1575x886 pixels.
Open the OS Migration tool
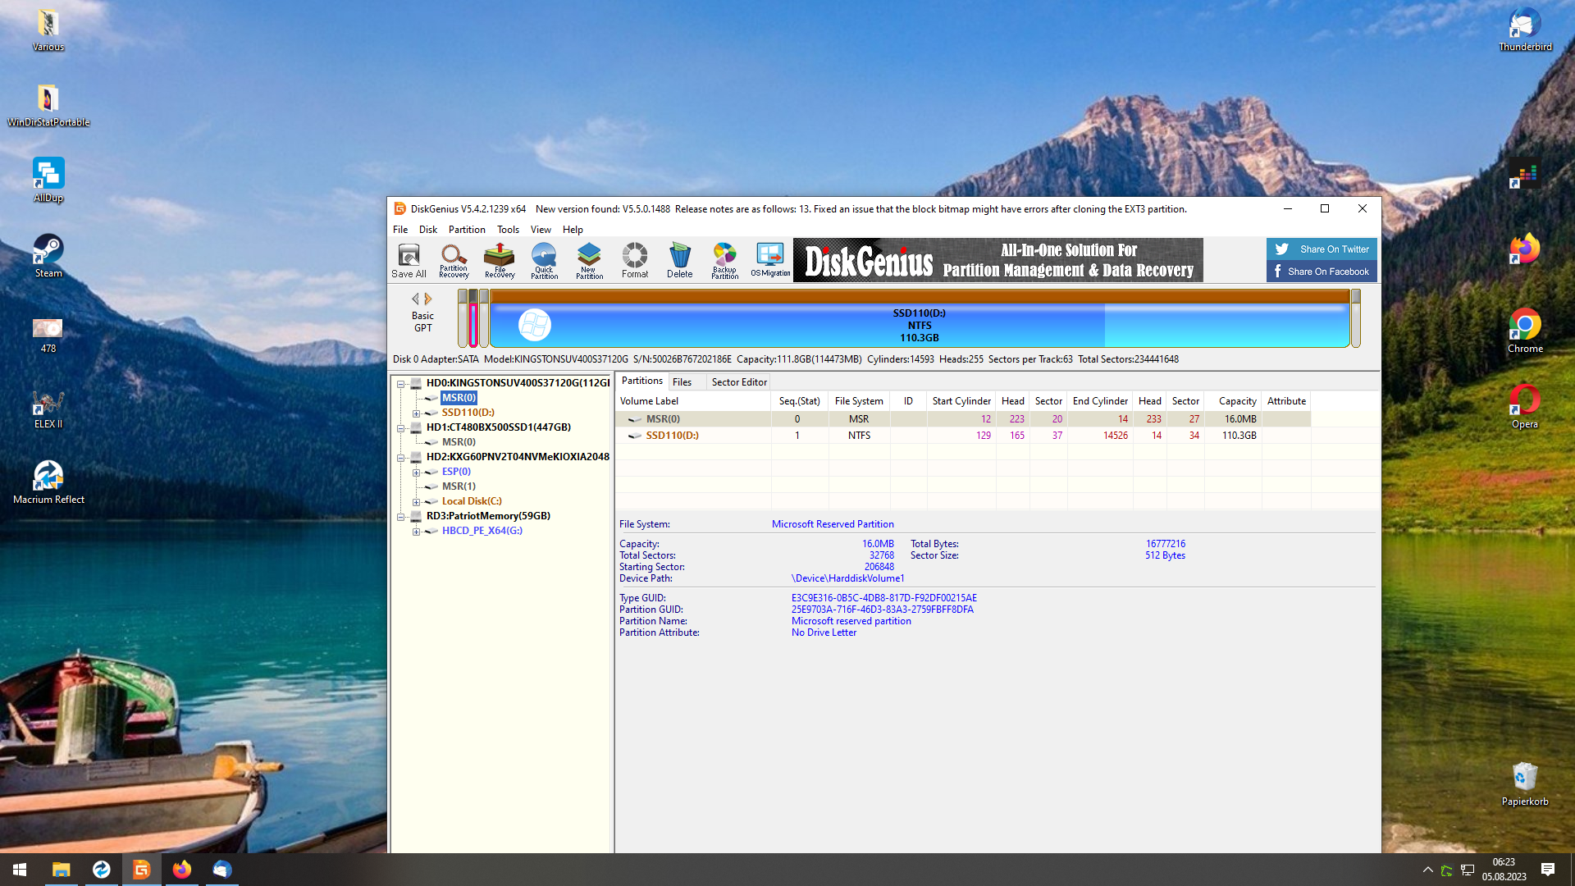[x=770, y=261]
